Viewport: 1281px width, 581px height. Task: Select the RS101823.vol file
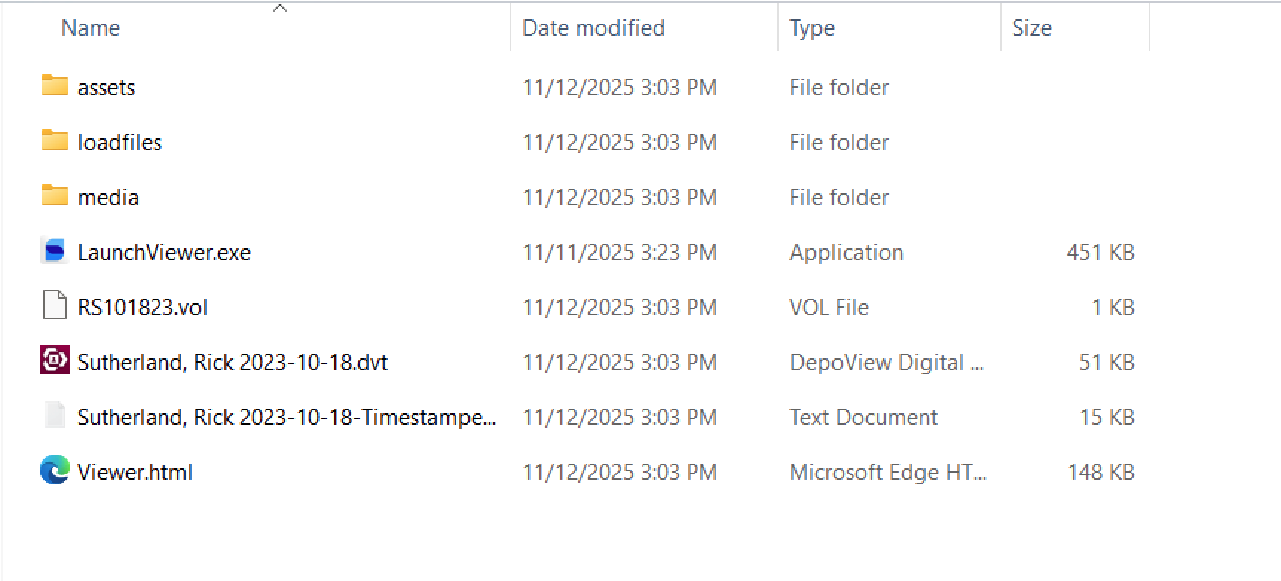143,307
